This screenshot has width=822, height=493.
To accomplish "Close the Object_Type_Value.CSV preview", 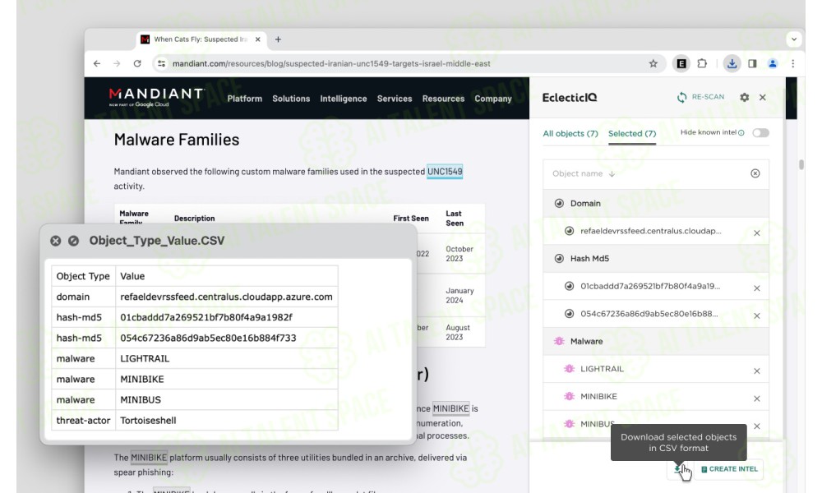I will point(56,241).
